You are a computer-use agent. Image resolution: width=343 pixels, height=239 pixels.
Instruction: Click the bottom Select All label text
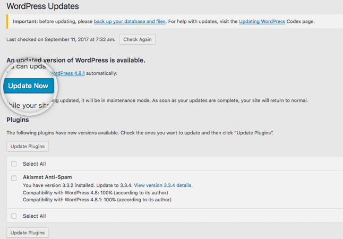pos(34,216)
